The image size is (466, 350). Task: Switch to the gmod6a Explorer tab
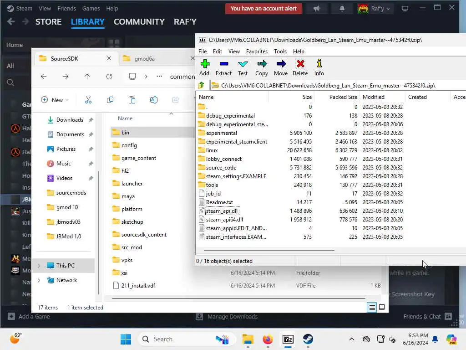(145, 59)
